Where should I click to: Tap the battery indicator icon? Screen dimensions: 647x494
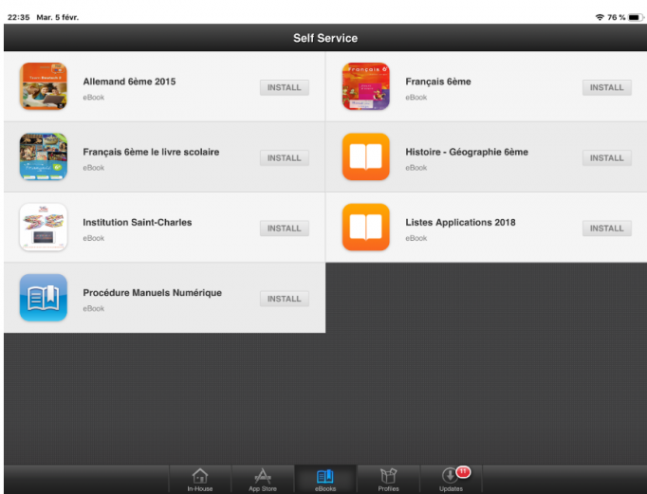(x=636, y=17)
